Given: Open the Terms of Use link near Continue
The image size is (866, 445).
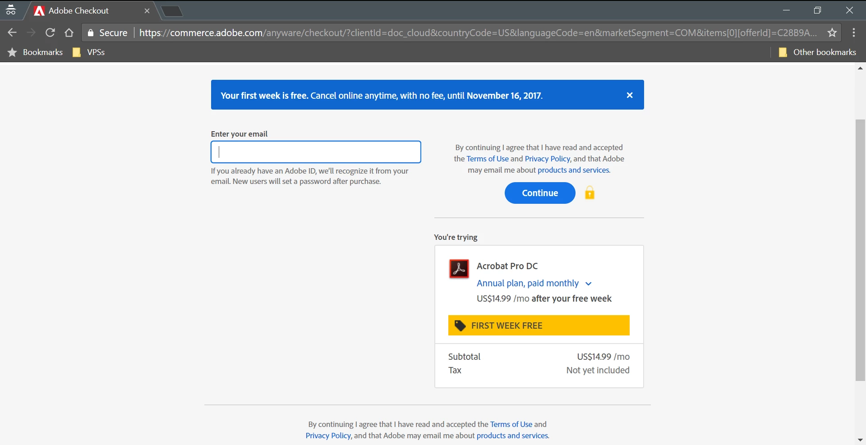Looking at the screenshot, I should (x=488, y=159).
